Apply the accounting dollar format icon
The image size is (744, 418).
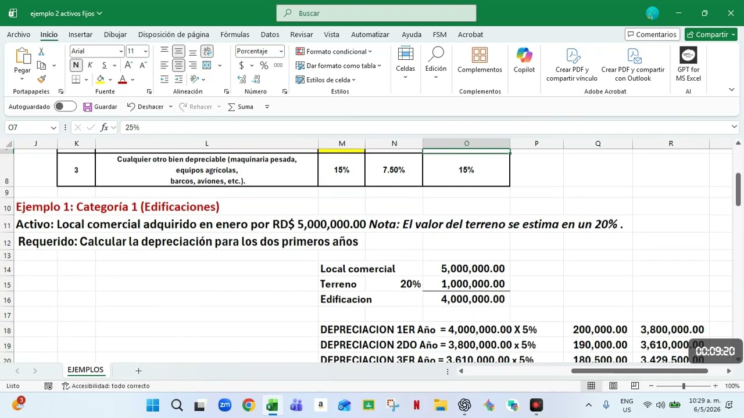(242, 65)
